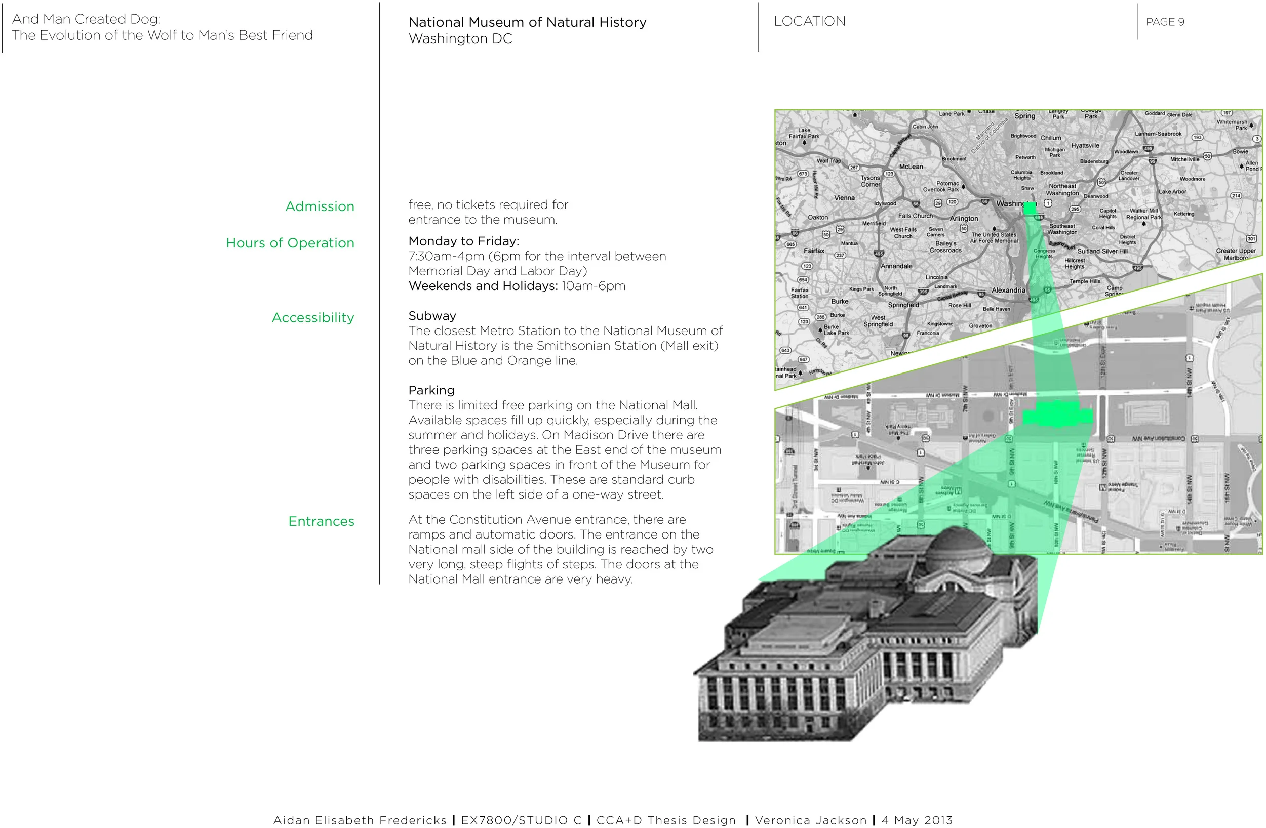The height and width of the screenshot is (828, 1266).
Task: Click green museum footprint on street map
Action: [1057, 413]
